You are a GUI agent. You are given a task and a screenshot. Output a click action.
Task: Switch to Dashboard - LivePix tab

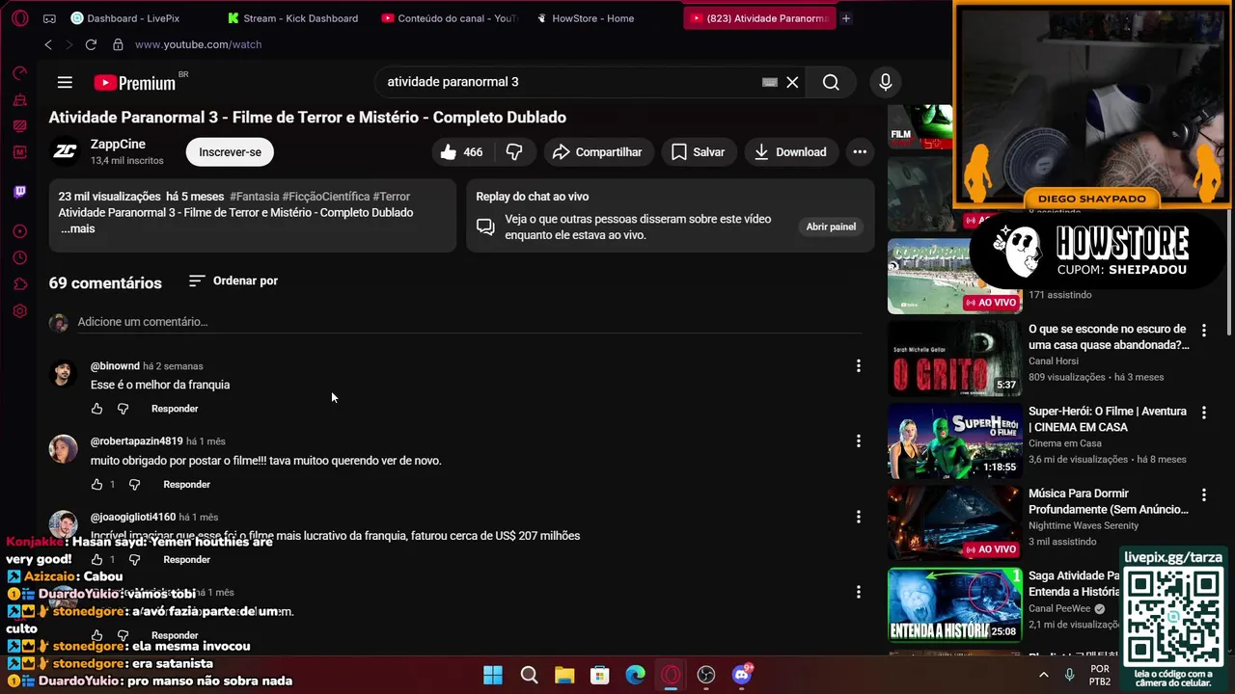[x=125, y=18]
